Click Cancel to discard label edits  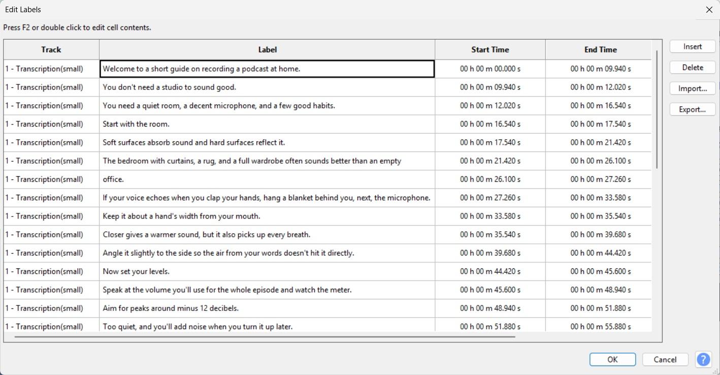[665, 359]
